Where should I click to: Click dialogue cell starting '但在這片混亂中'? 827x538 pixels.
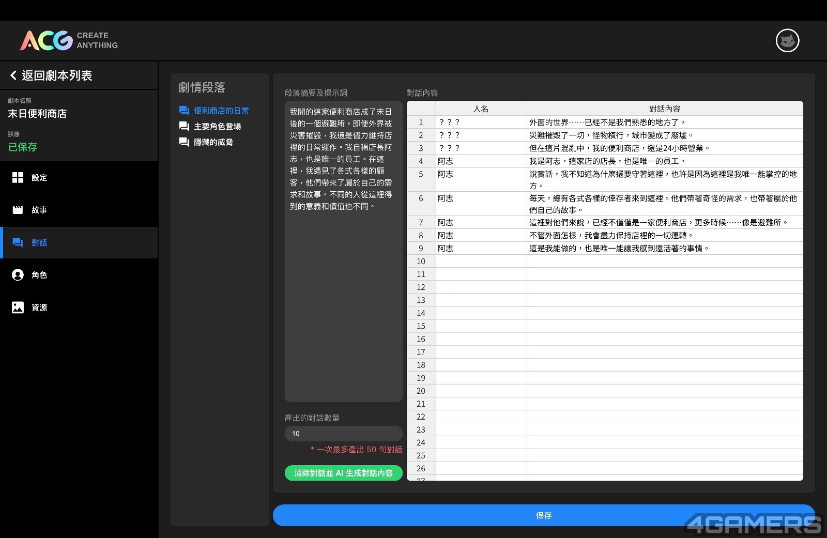point(665,148)
